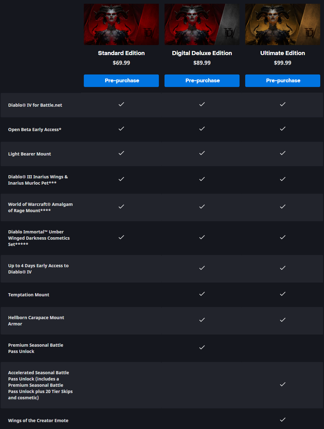This screenshot has height=429, width=324.
Task: Click Standard checkmark for Inarius Wings row
Action: point(121,179)
